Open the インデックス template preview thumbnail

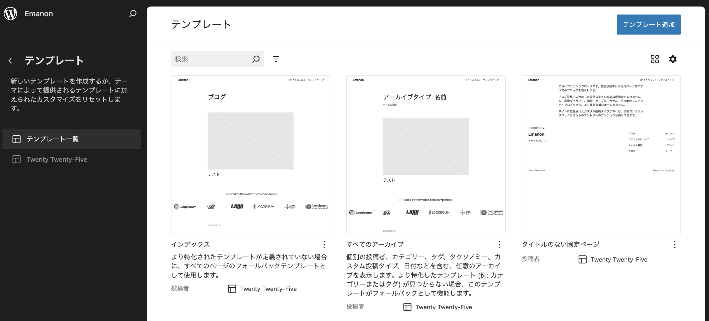point(250,155)
